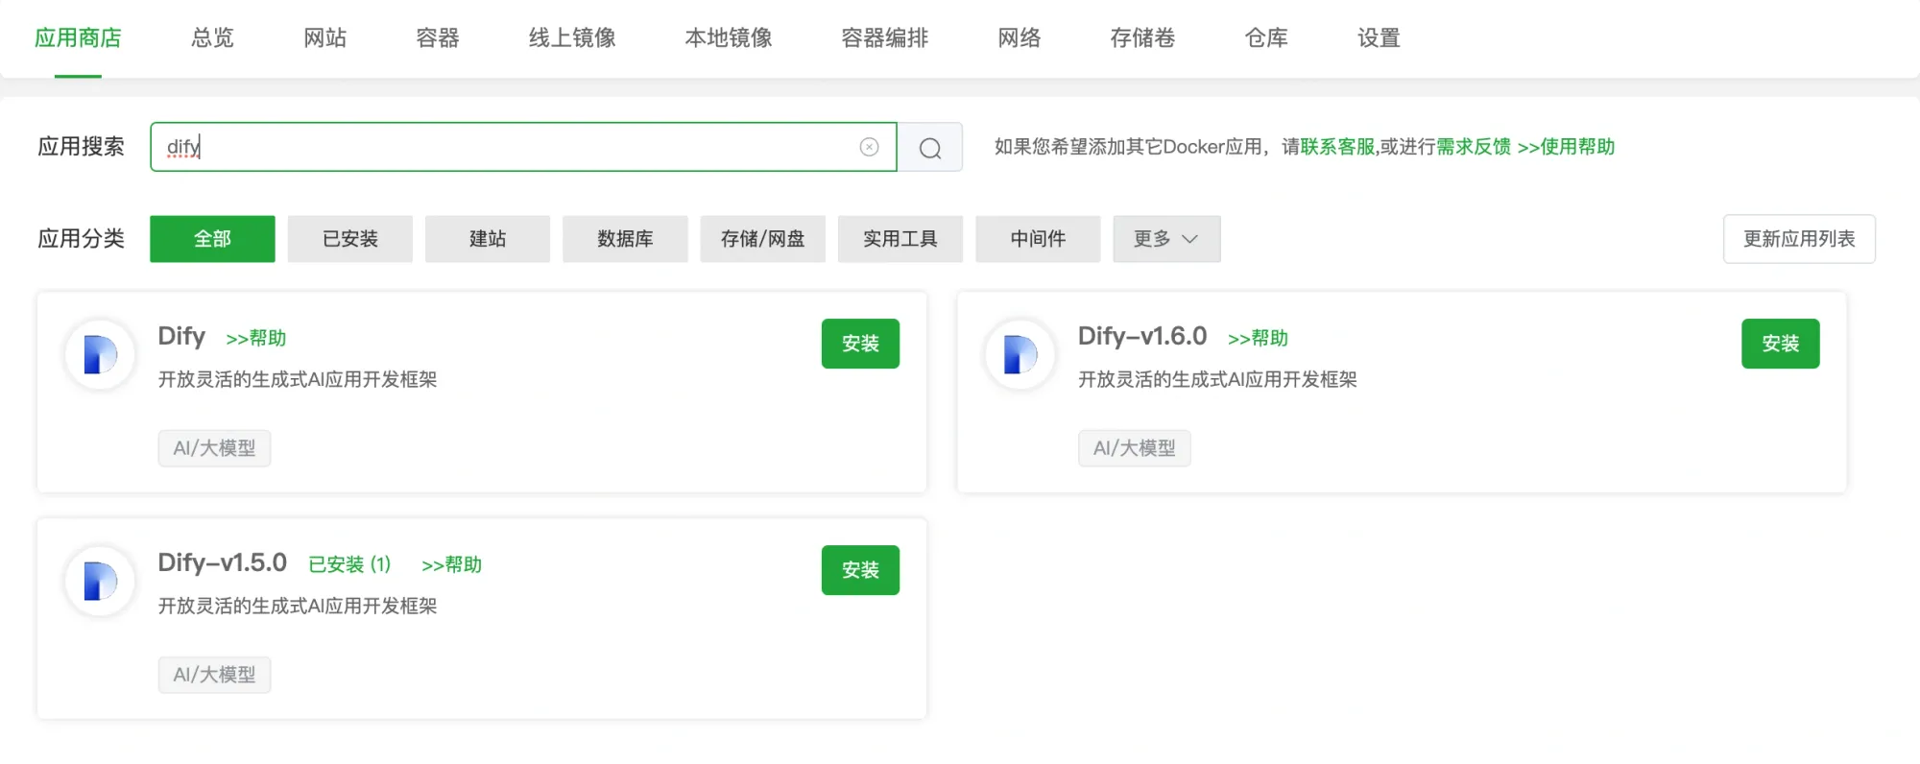1920x764 pixels.
Task: Clear the dify search text with the X icon
Action: (x=869, y=147)
